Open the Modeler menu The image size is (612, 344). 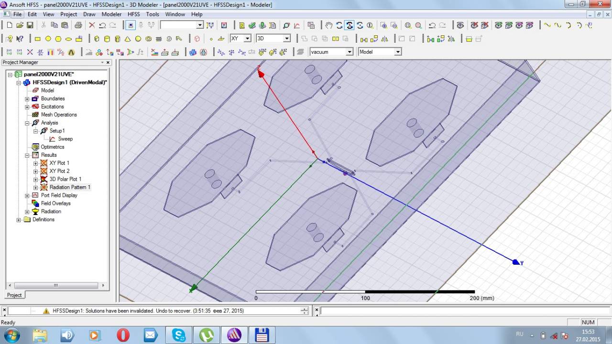click(111, 14)
